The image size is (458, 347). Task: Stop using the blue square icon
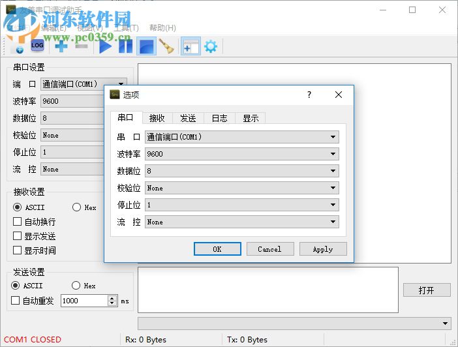point(147,46)
